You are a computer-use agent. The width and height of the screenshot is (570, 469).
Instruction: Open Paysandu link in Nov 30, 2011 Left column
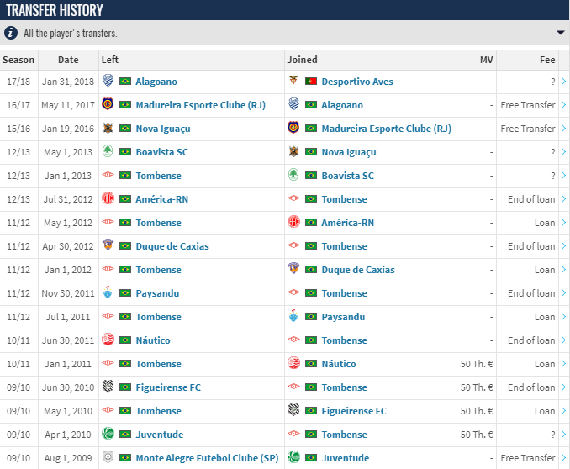click(x=157, y=293)
